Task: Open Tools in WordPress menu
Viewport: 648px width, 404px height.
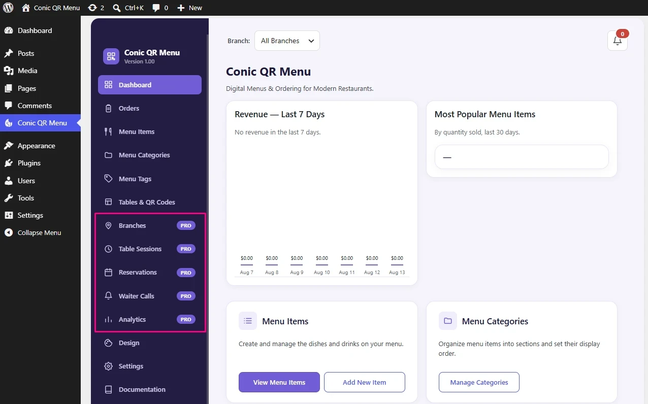Action: 41,198
